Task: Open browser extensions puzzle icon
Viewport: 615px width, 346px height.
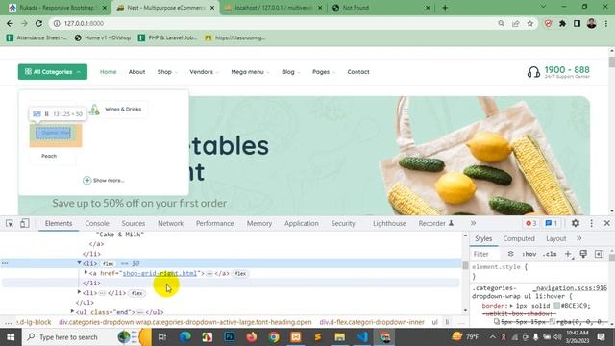Action: tap(562, 23)
